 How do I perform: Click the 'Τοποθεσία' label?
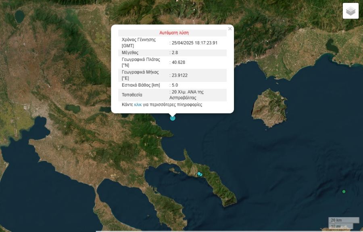[x=132, y=95]
